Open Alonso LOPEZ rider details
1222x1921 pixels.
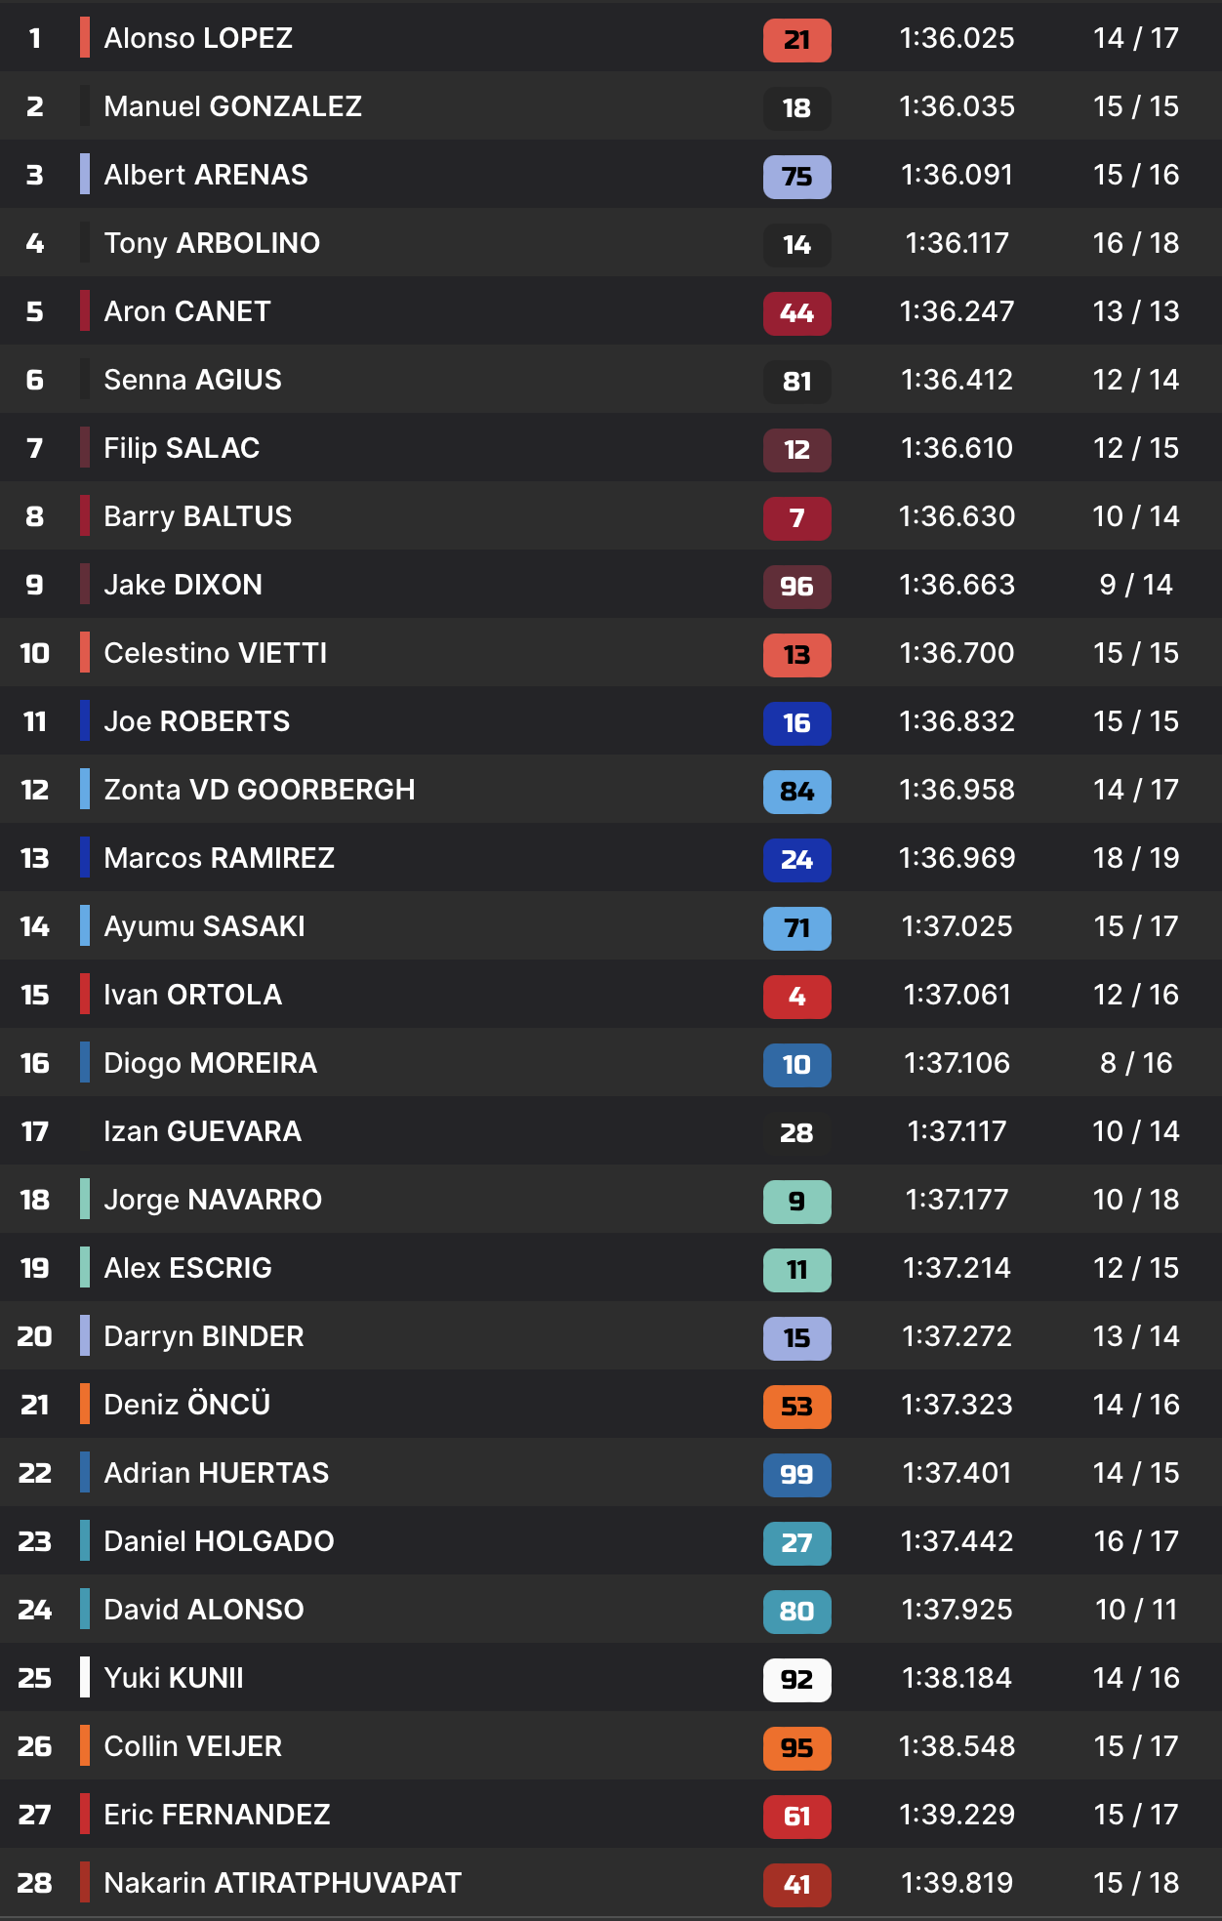coord(198,38)
